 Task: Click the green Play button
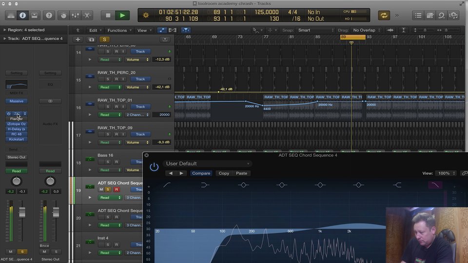pyautogui.click(x=122, y=16)
